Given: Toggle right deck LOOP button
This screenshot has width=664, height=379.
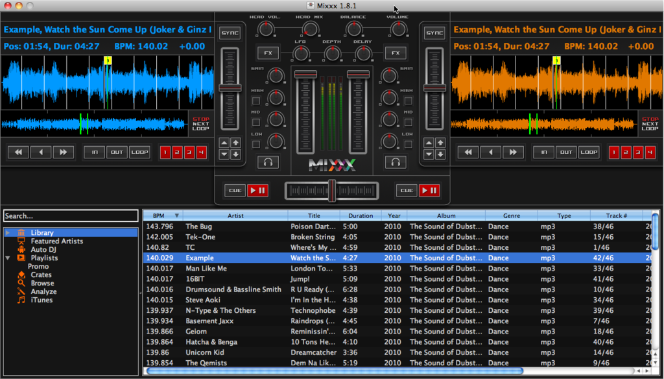Looking at the screenshot, I should [589, 153].
